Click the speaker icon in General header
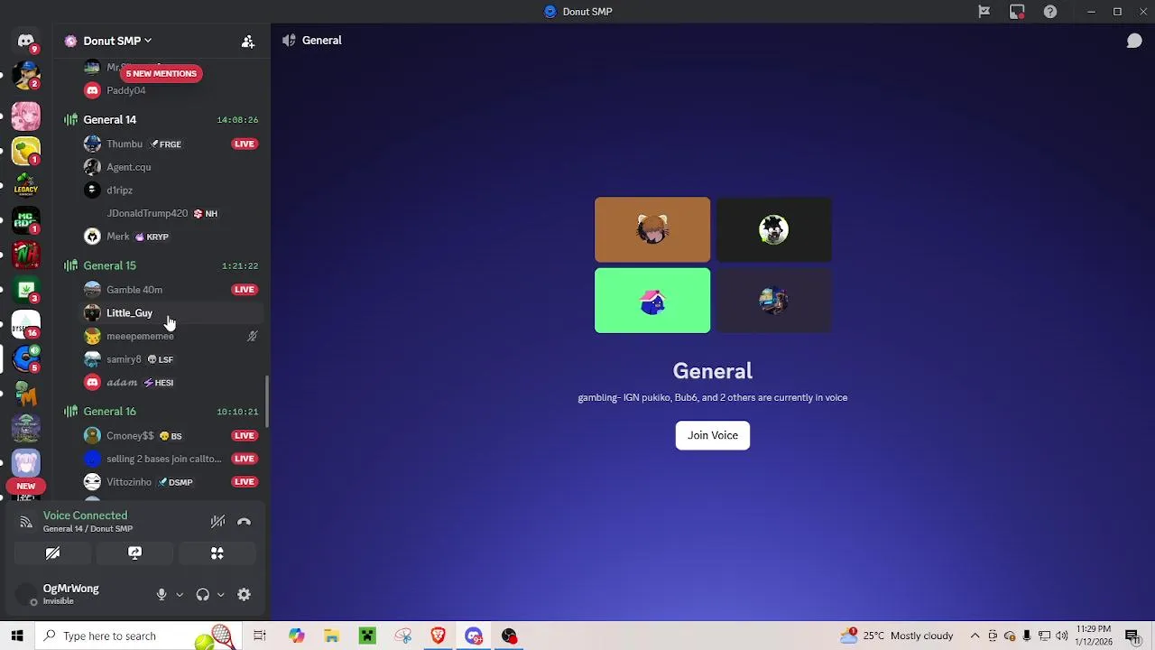Image resolution: width=1155 pixels, height=650 pixels. tap(289, 41)
